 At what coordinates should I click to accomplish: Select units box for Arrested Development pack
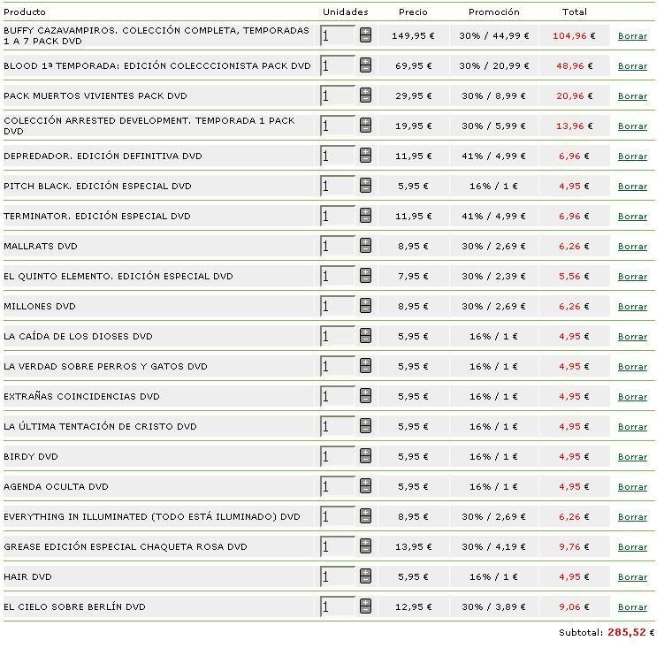338,126
